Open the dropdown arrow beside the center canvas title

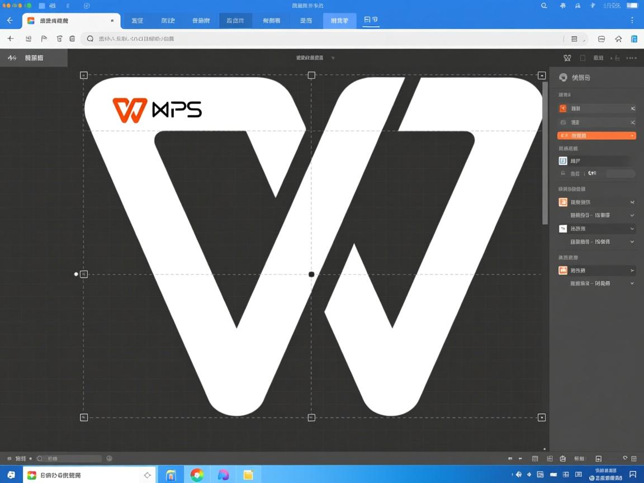tap(333, 58)
